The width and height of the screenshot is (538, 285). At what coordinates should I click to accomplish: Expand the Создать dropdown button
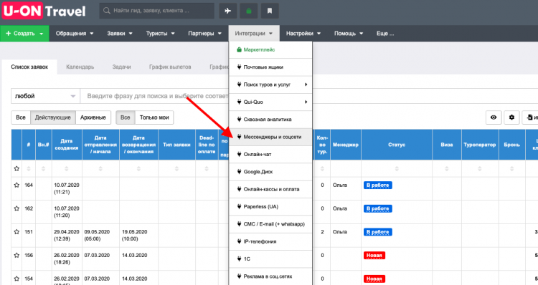pyautogui.click(x=24, y=34)
